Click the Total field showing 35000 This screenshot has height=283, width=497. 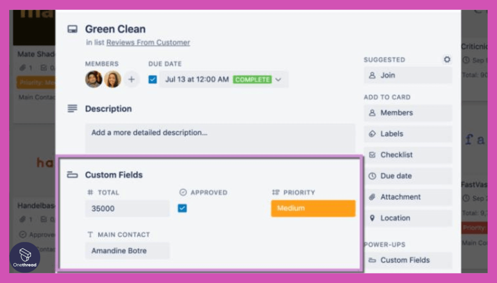pos(127,209)
